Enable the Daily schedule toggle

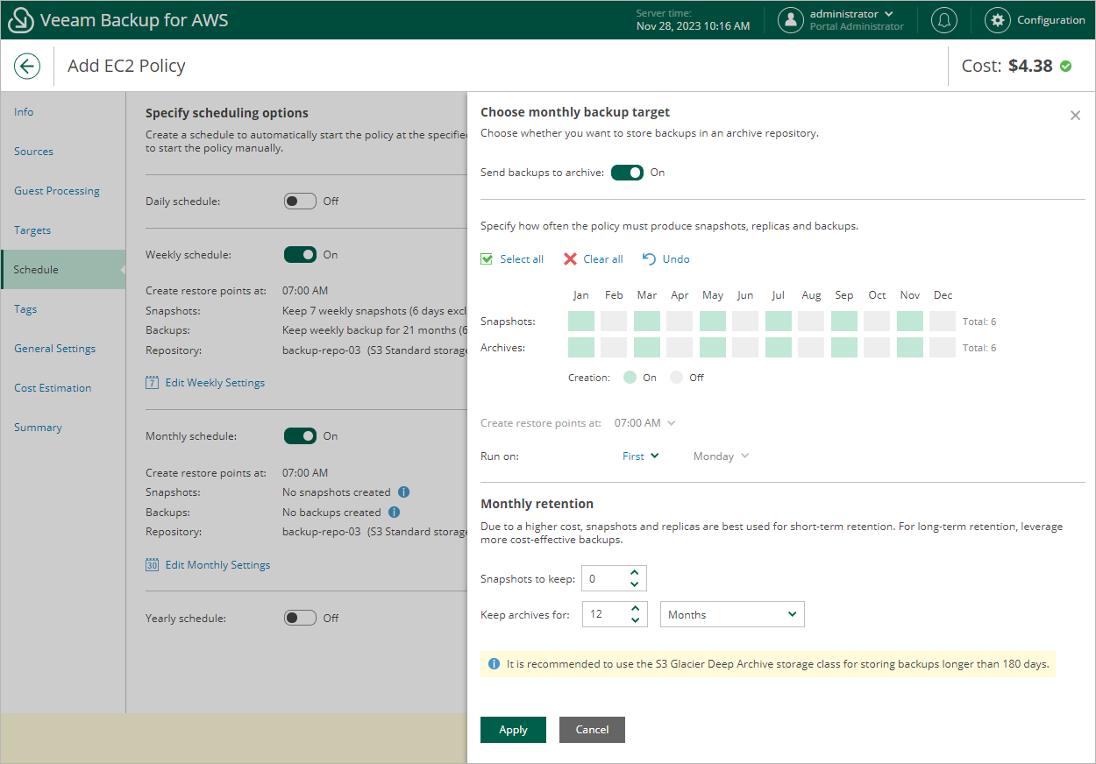[x=300, y=202]
